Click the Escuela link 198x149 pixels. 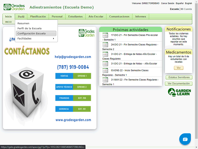[x=174, y=9]
